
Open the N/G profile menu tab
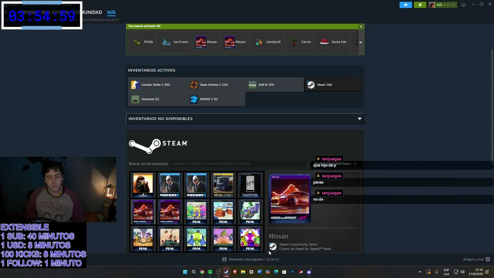[x=111, y=12]
